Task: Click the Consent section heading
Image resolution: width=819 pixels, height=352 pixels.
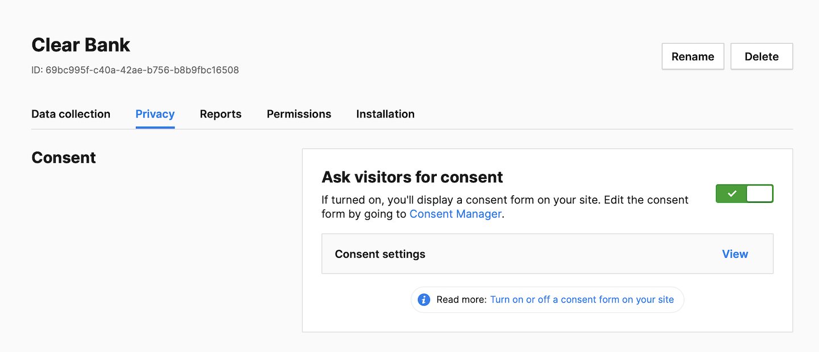Action: (x=64, y=157)
